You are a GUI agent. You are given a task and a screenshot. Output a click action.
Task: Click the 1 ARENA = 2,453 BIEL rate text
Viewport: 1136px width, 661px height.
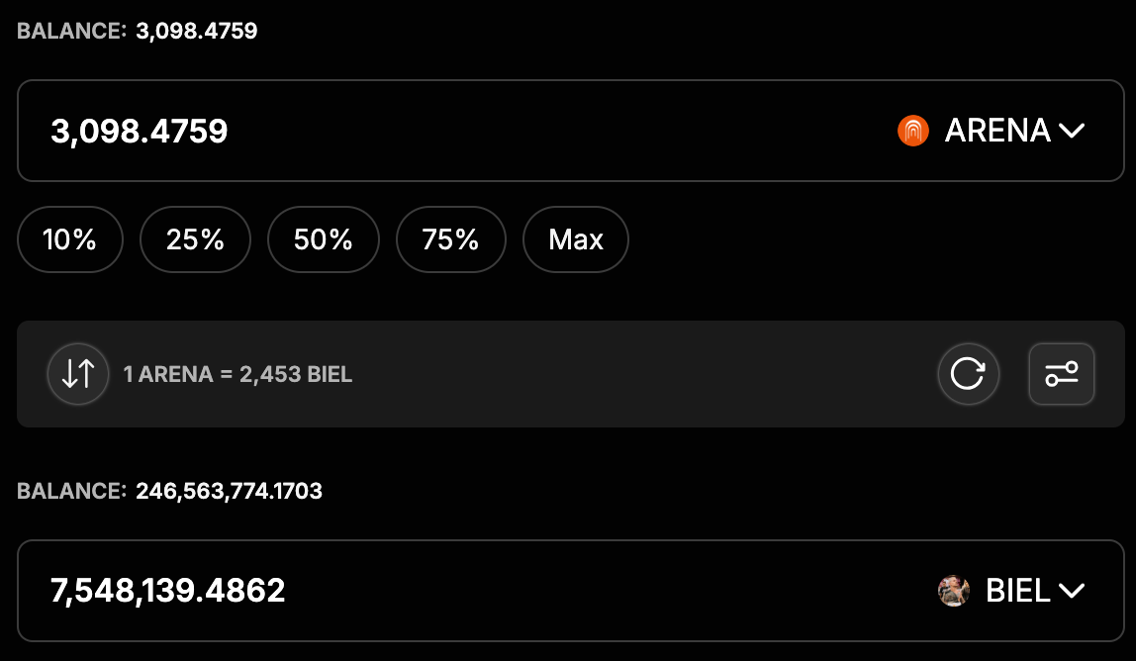pyautogui.click(x=237, y=374)
